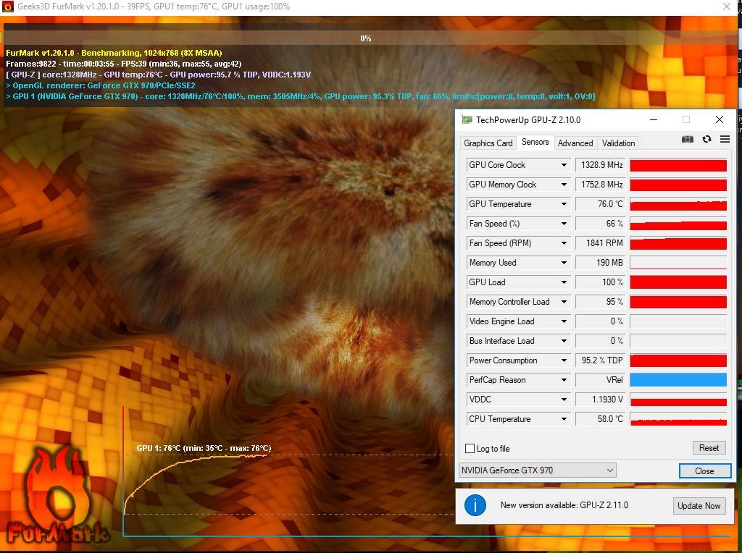This screenshot has height=553, width=742.
Task: Open the Fan Speed (%) sensor dropdown
Action: [564, 224]
